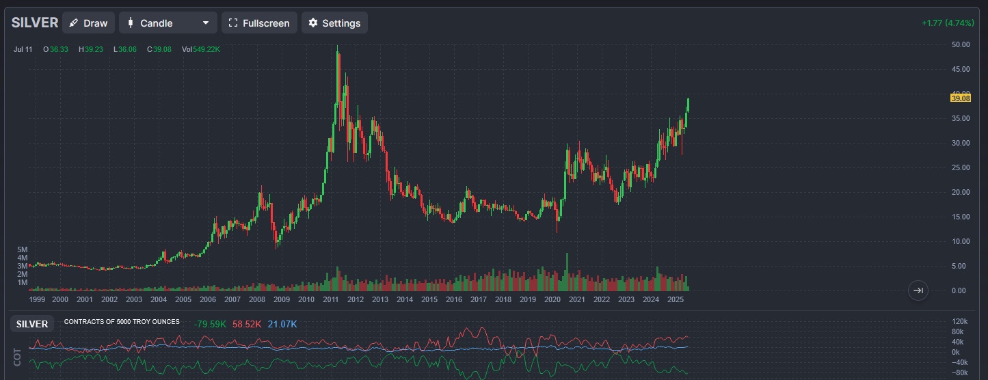Click the 50.00 price axis label

[x=961, y=44]
